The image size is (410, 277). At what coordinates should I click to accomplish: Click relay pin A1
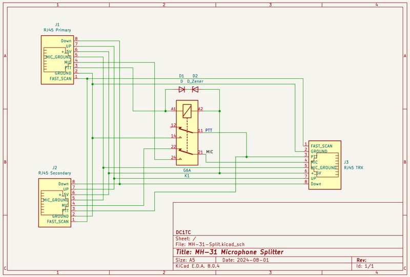click(x=174, y=109)
